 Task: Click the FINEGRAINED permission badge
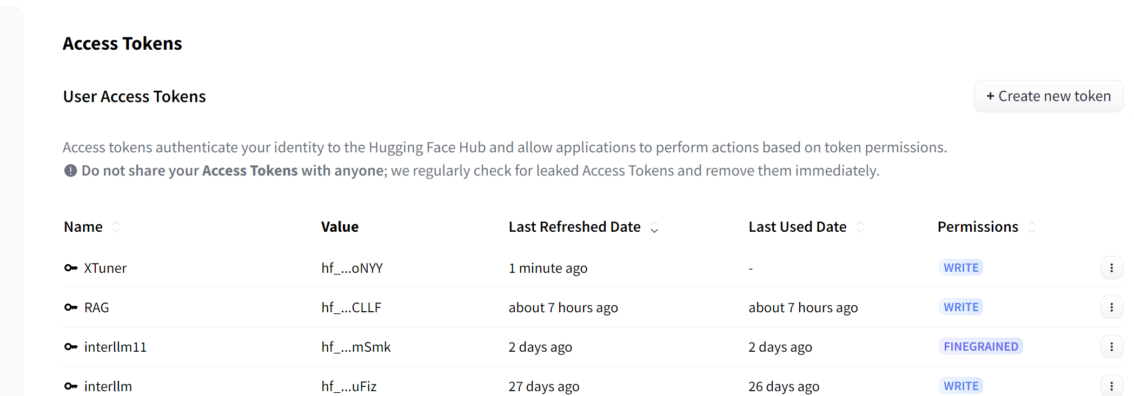(x=980, y=347)
